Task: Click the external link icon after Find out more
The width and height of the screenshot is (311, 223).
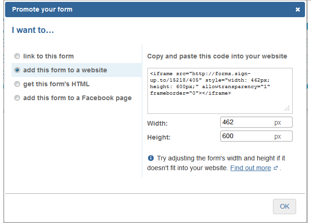Action: click(x=276, y=168)
